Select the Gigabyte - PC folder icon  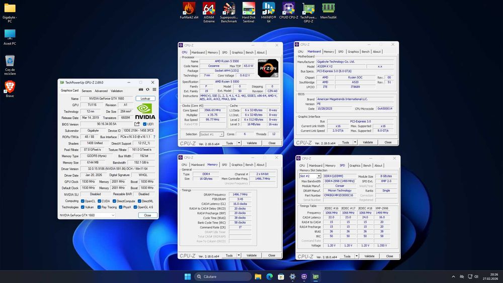click(x=10, y=13)
